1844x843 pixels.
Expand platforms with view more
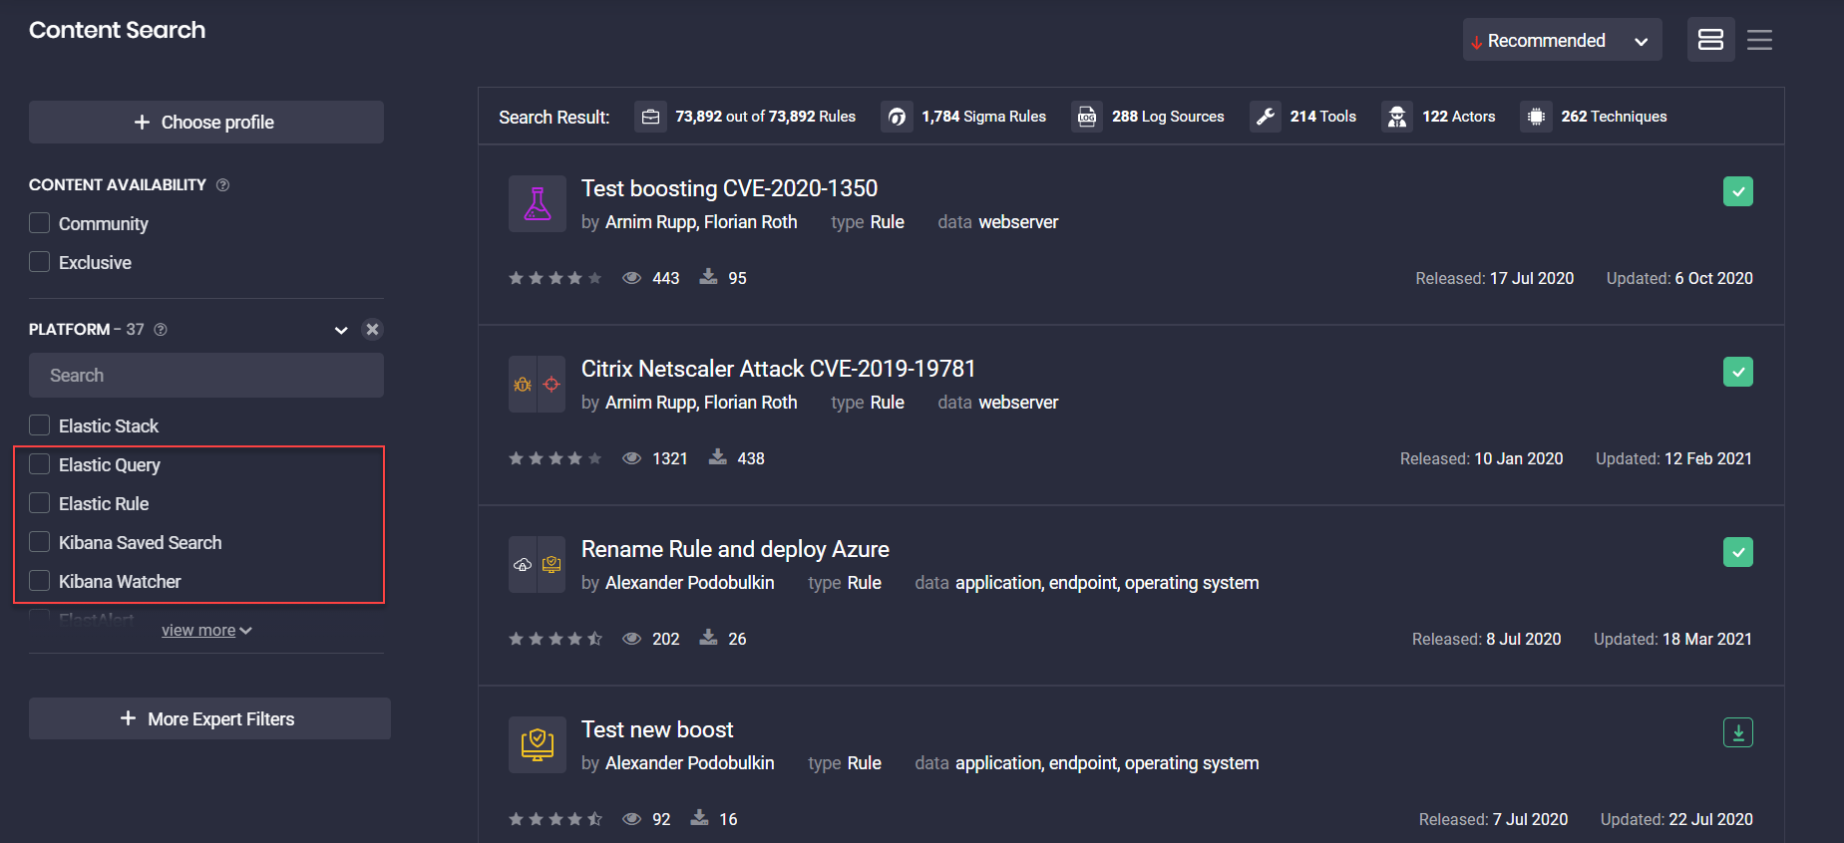[205, 631]
